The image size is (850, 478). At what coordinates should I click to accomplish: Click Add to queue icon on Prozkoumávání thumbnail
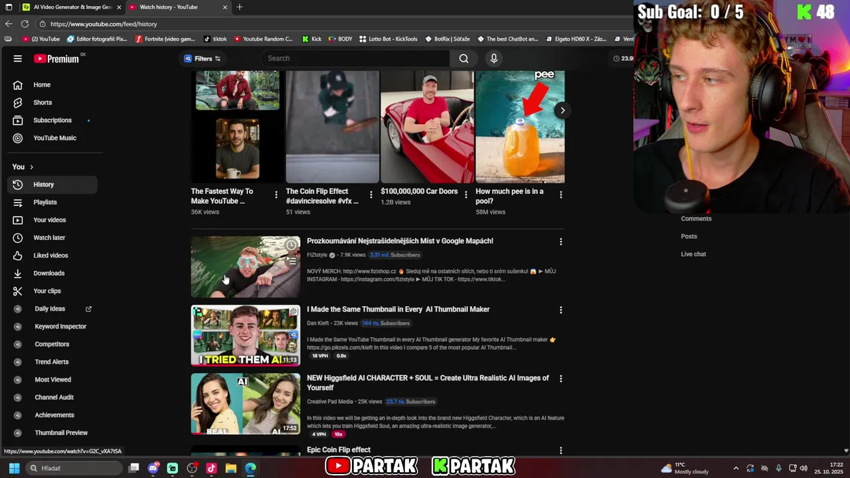pyautogui.click(x=292, y=262)
